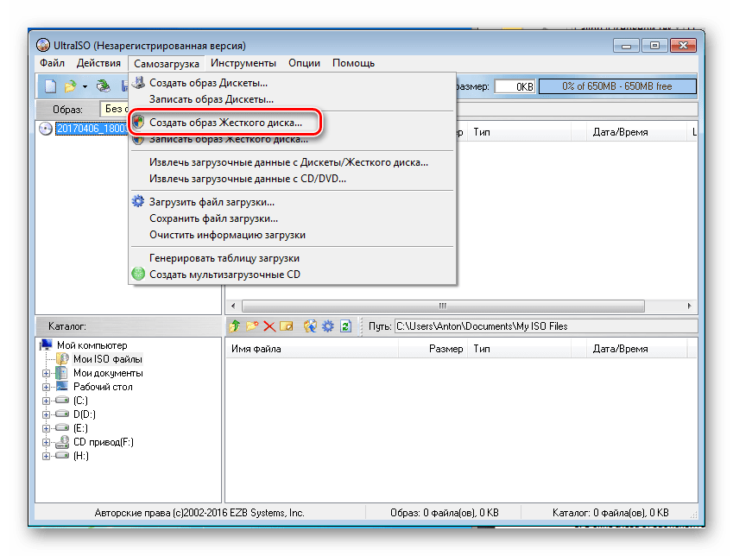Click the Open CD/DVD drive toolbar icon
The height and width of the screenshot is (556, 733).
click(103, 86)
